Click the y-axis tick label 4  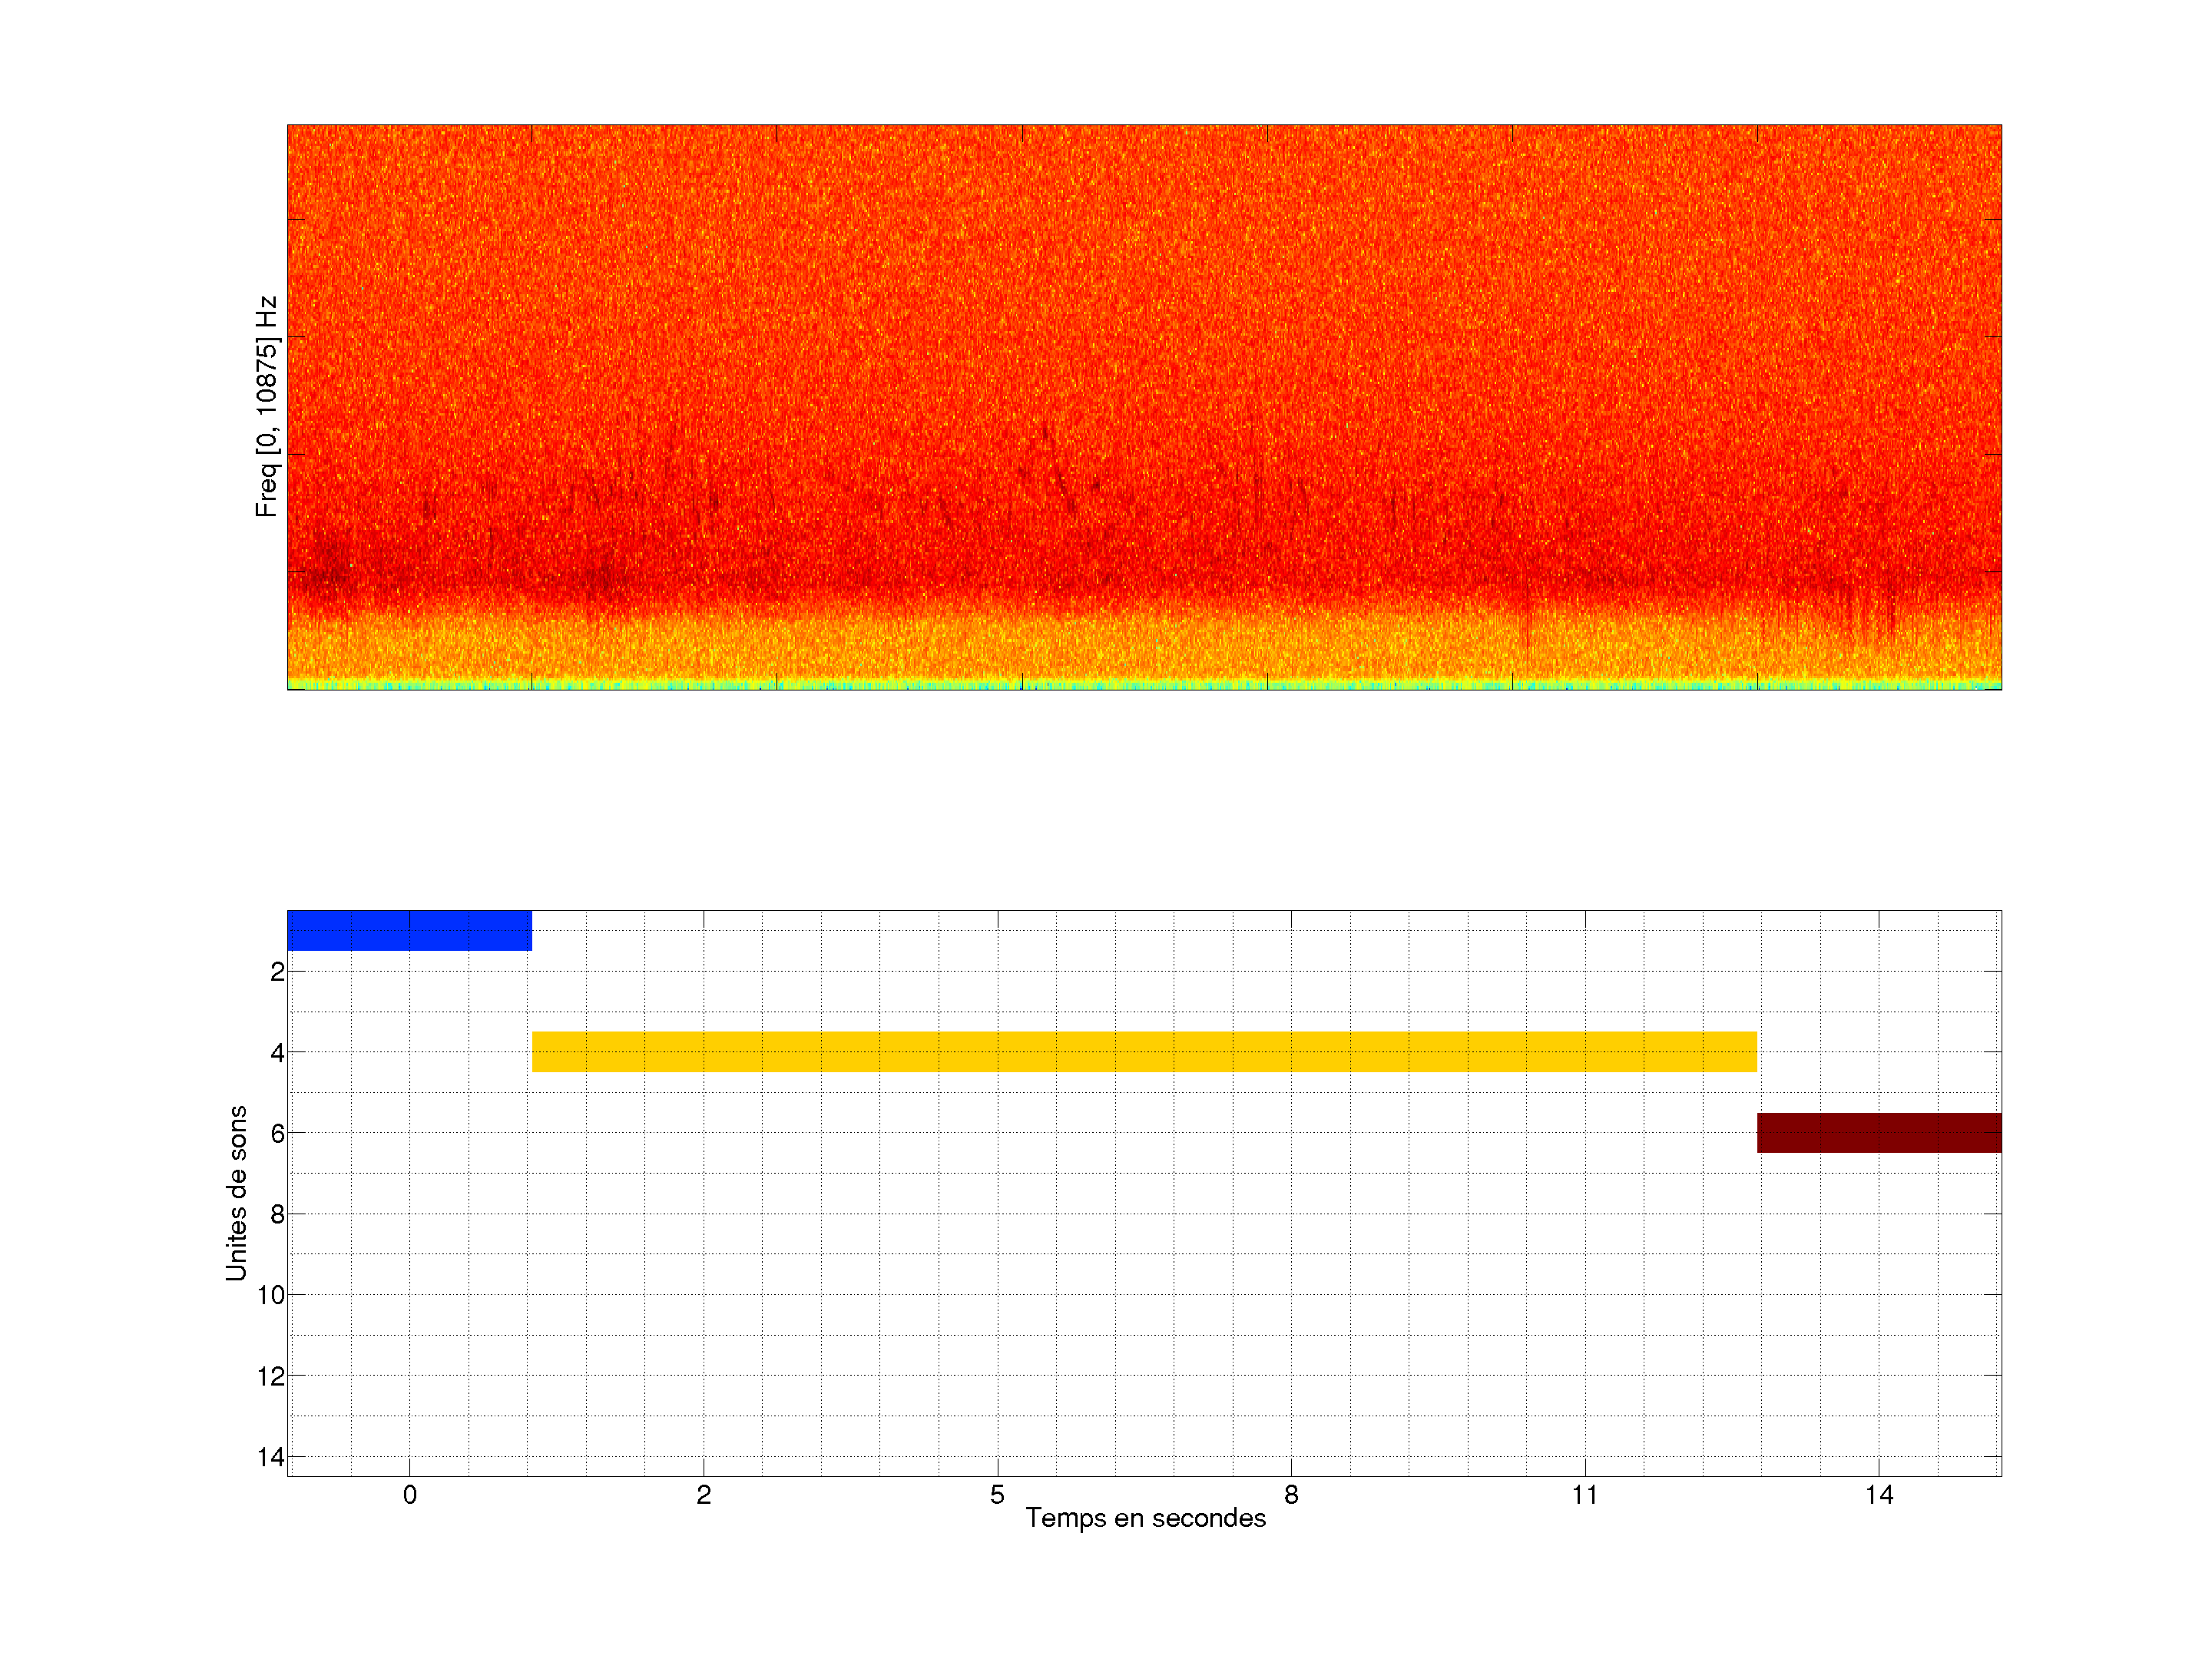pos(277,1053)
